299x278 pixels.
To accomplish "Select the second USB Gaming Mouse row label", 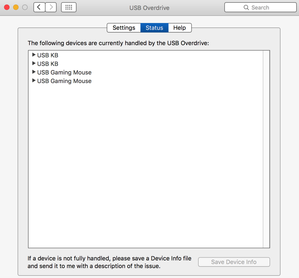I will [x=64, y=81].
